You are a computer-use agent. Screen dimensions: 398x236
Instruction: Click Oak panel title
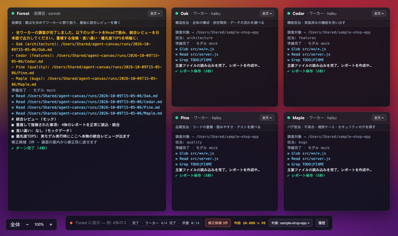click(x=184, y=13)
